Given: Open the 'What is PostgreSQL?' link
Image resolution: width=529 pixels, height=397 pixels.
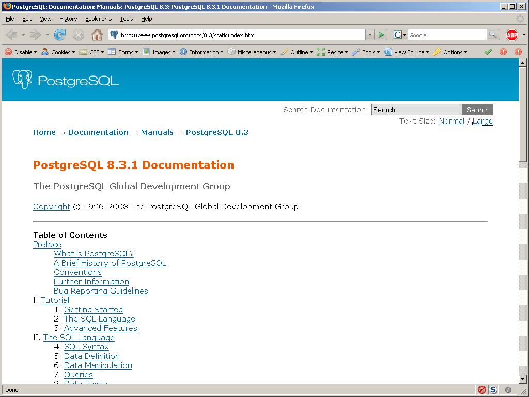Looking at the screenshot, I should (94, 253).
